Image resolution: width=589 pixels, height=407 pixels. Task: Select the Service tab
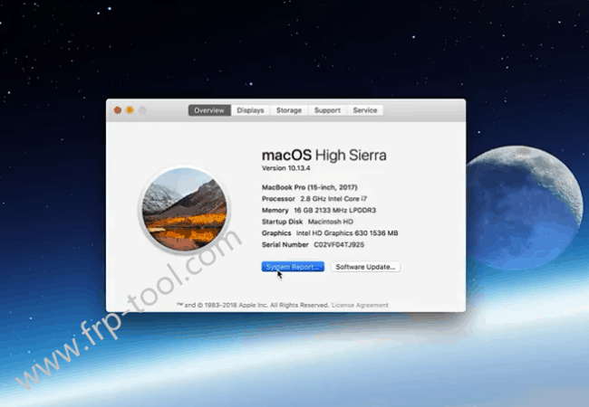[x=365, y=110]
